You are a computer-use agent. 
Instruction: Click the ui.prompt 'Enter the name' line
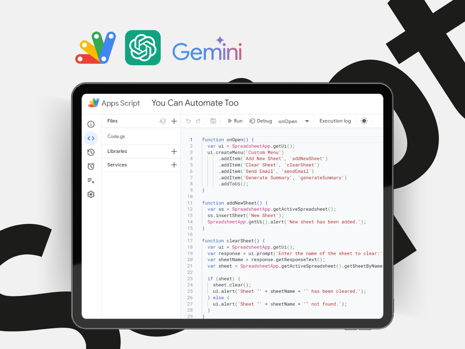click(x=294, y=254)
